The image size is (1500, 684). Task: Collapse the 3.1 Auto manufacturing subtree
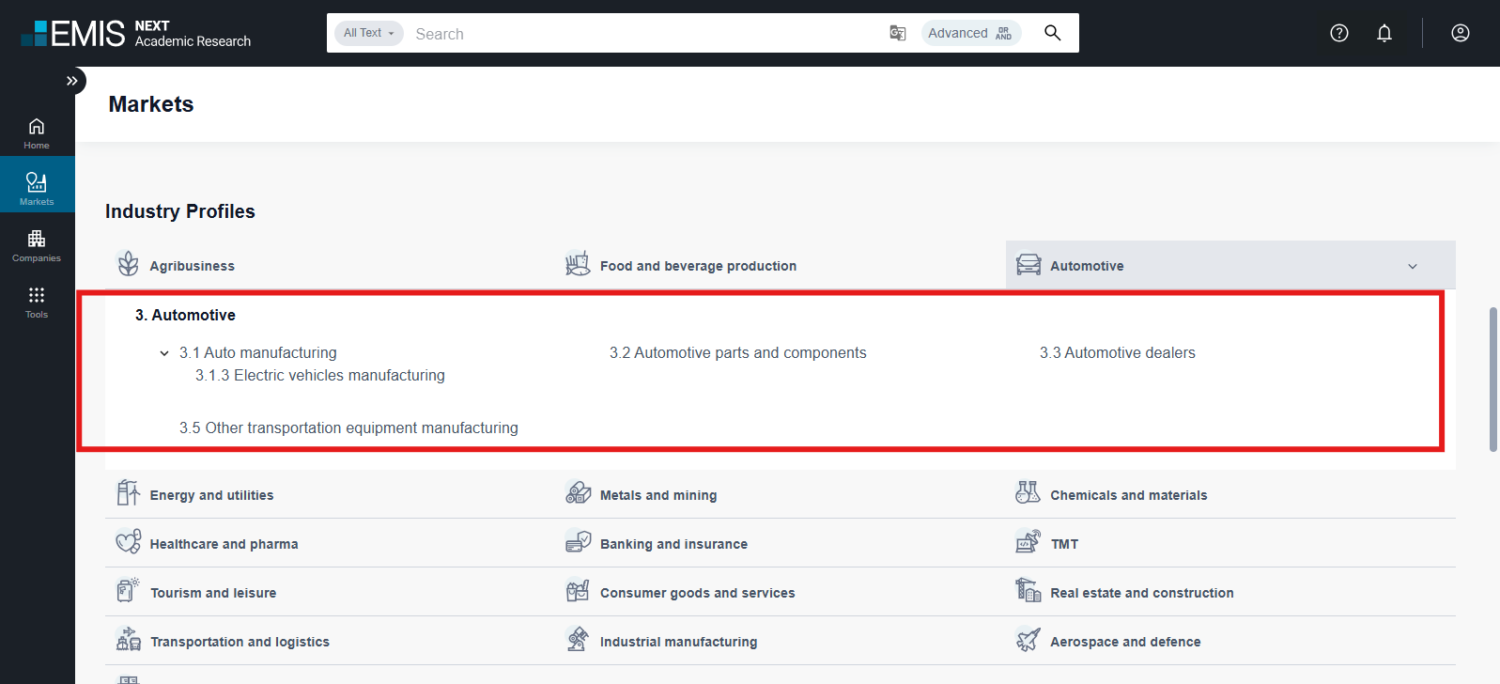(x=164, y=353)
